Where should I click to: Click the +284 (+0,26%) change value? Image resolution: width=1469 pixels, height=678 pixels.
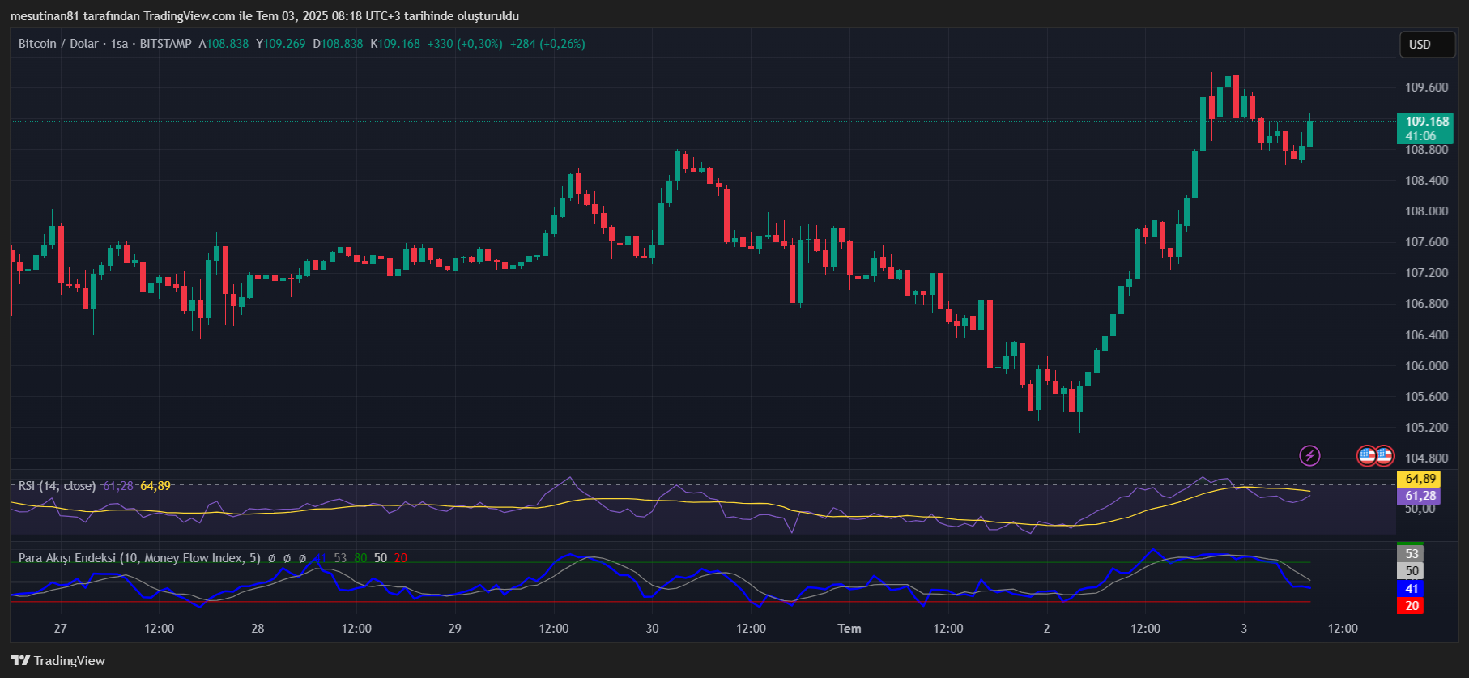547,44
